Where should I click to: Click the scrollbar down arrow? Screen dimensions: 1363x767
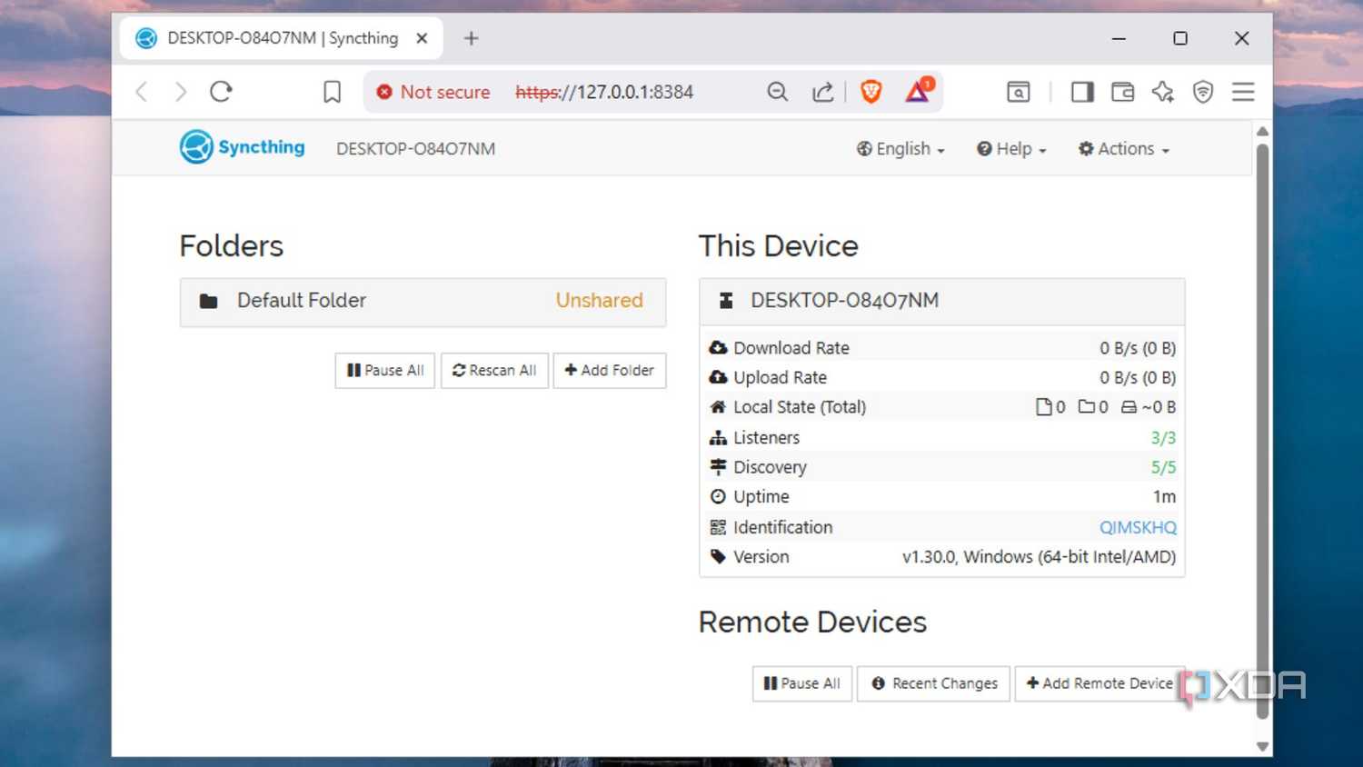click(1262, 746)
